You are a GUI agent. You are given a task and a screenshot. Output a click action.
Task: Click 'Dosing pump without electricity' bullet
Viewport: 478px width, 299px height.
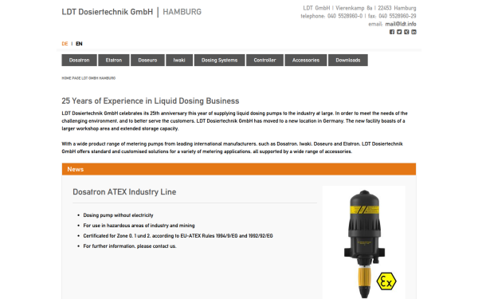click(118, 215)
